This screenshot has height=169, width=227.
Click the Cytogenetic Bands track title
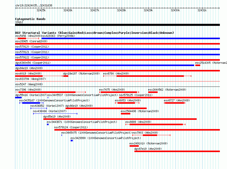pos(30,19)
